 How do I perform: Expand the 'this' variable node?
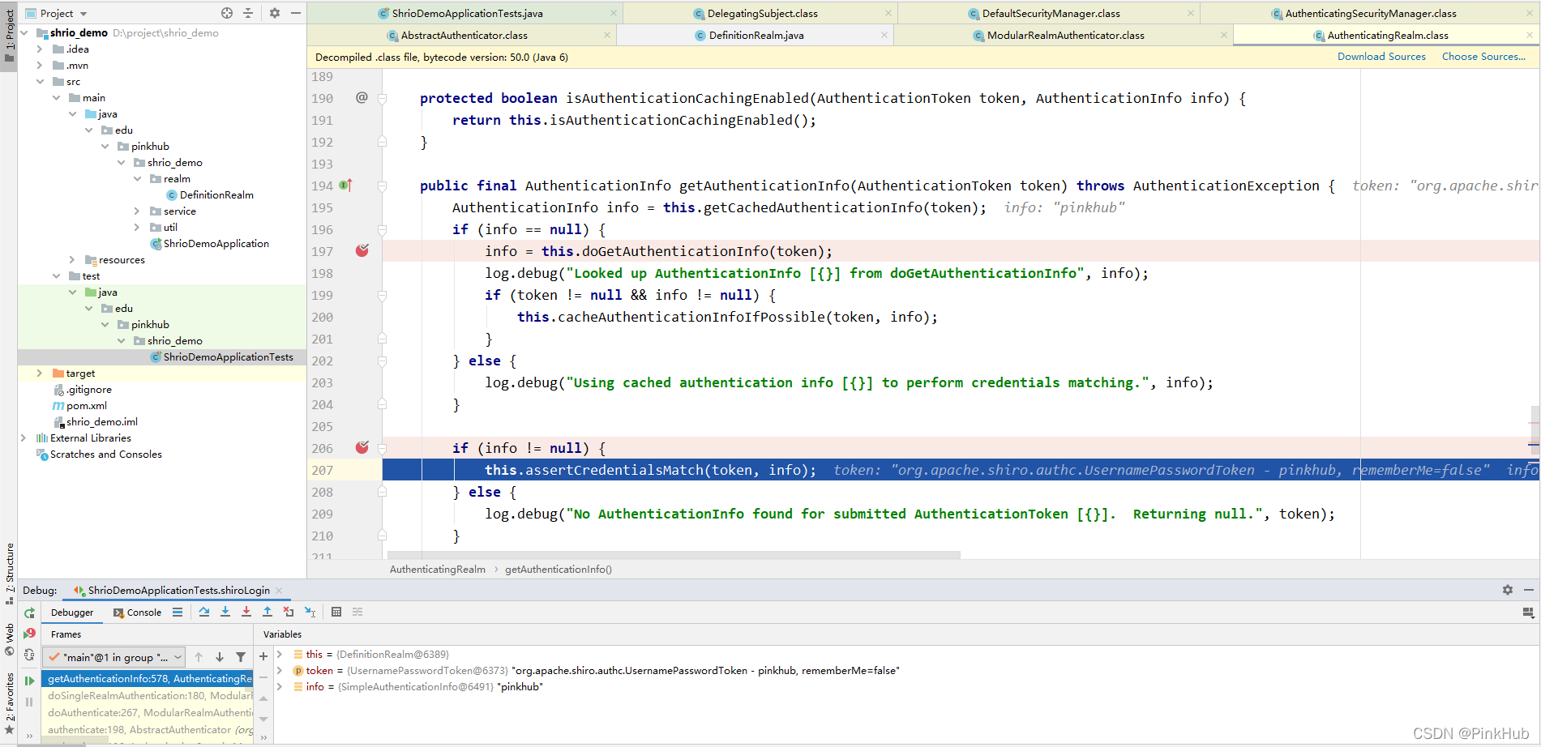280,654
